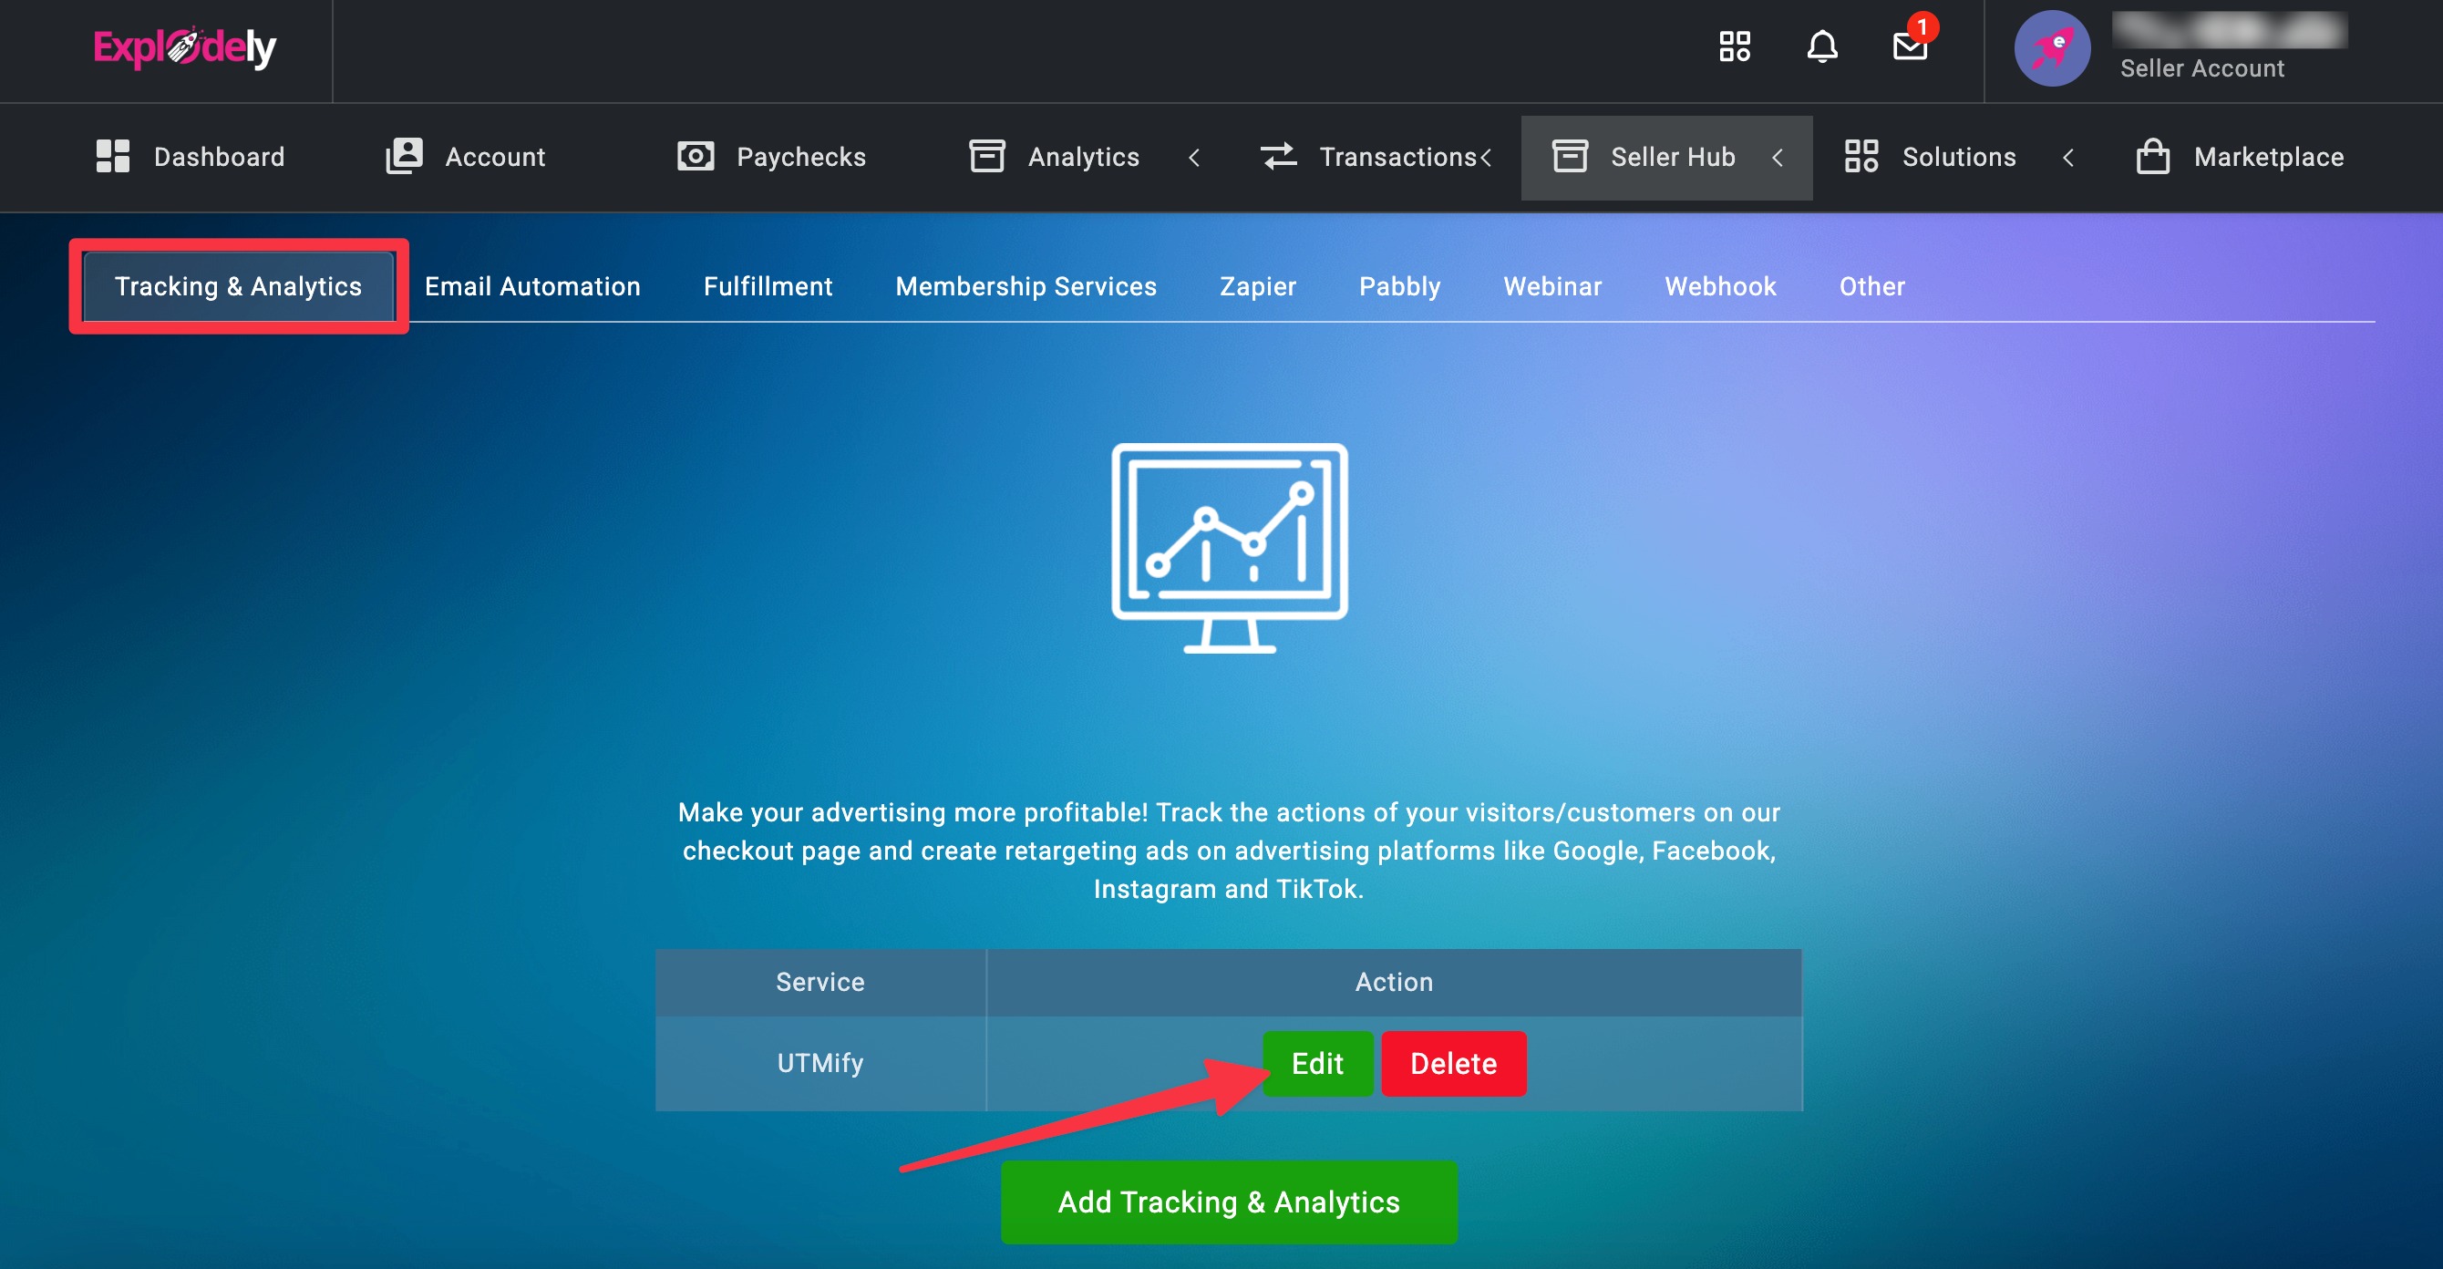Click the analytics monitor illustration

click(x=1229, y=548)
